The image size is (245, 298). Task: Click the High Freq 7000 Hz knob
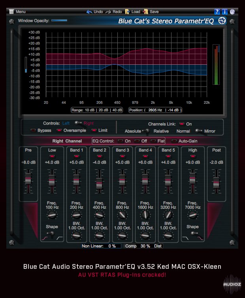click(193, 215)
